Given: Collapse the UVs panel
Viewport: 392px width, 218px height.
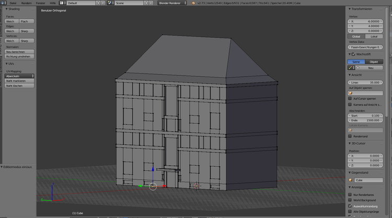Looking at the screenshot, I should (x=6, y=64).
